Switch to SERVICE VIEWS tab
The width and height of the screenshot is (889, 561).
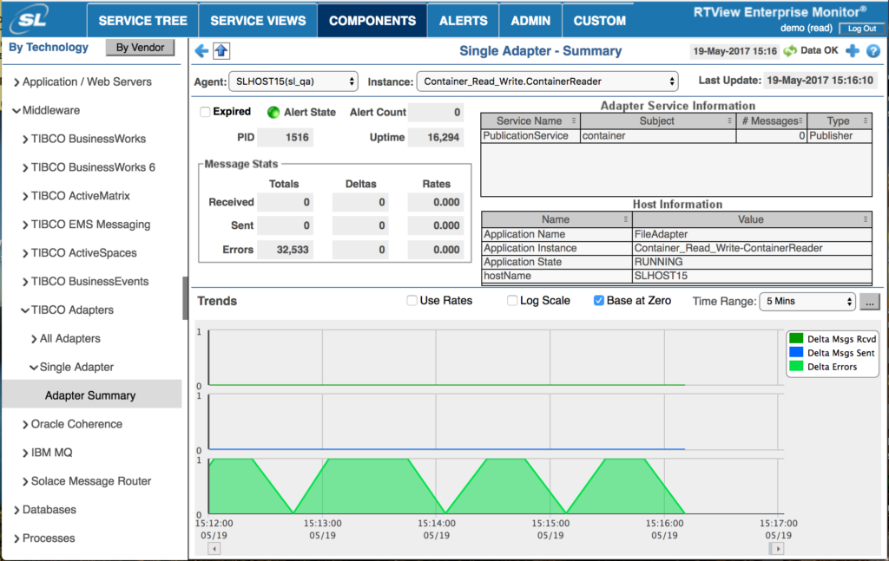tap(258, 21)
